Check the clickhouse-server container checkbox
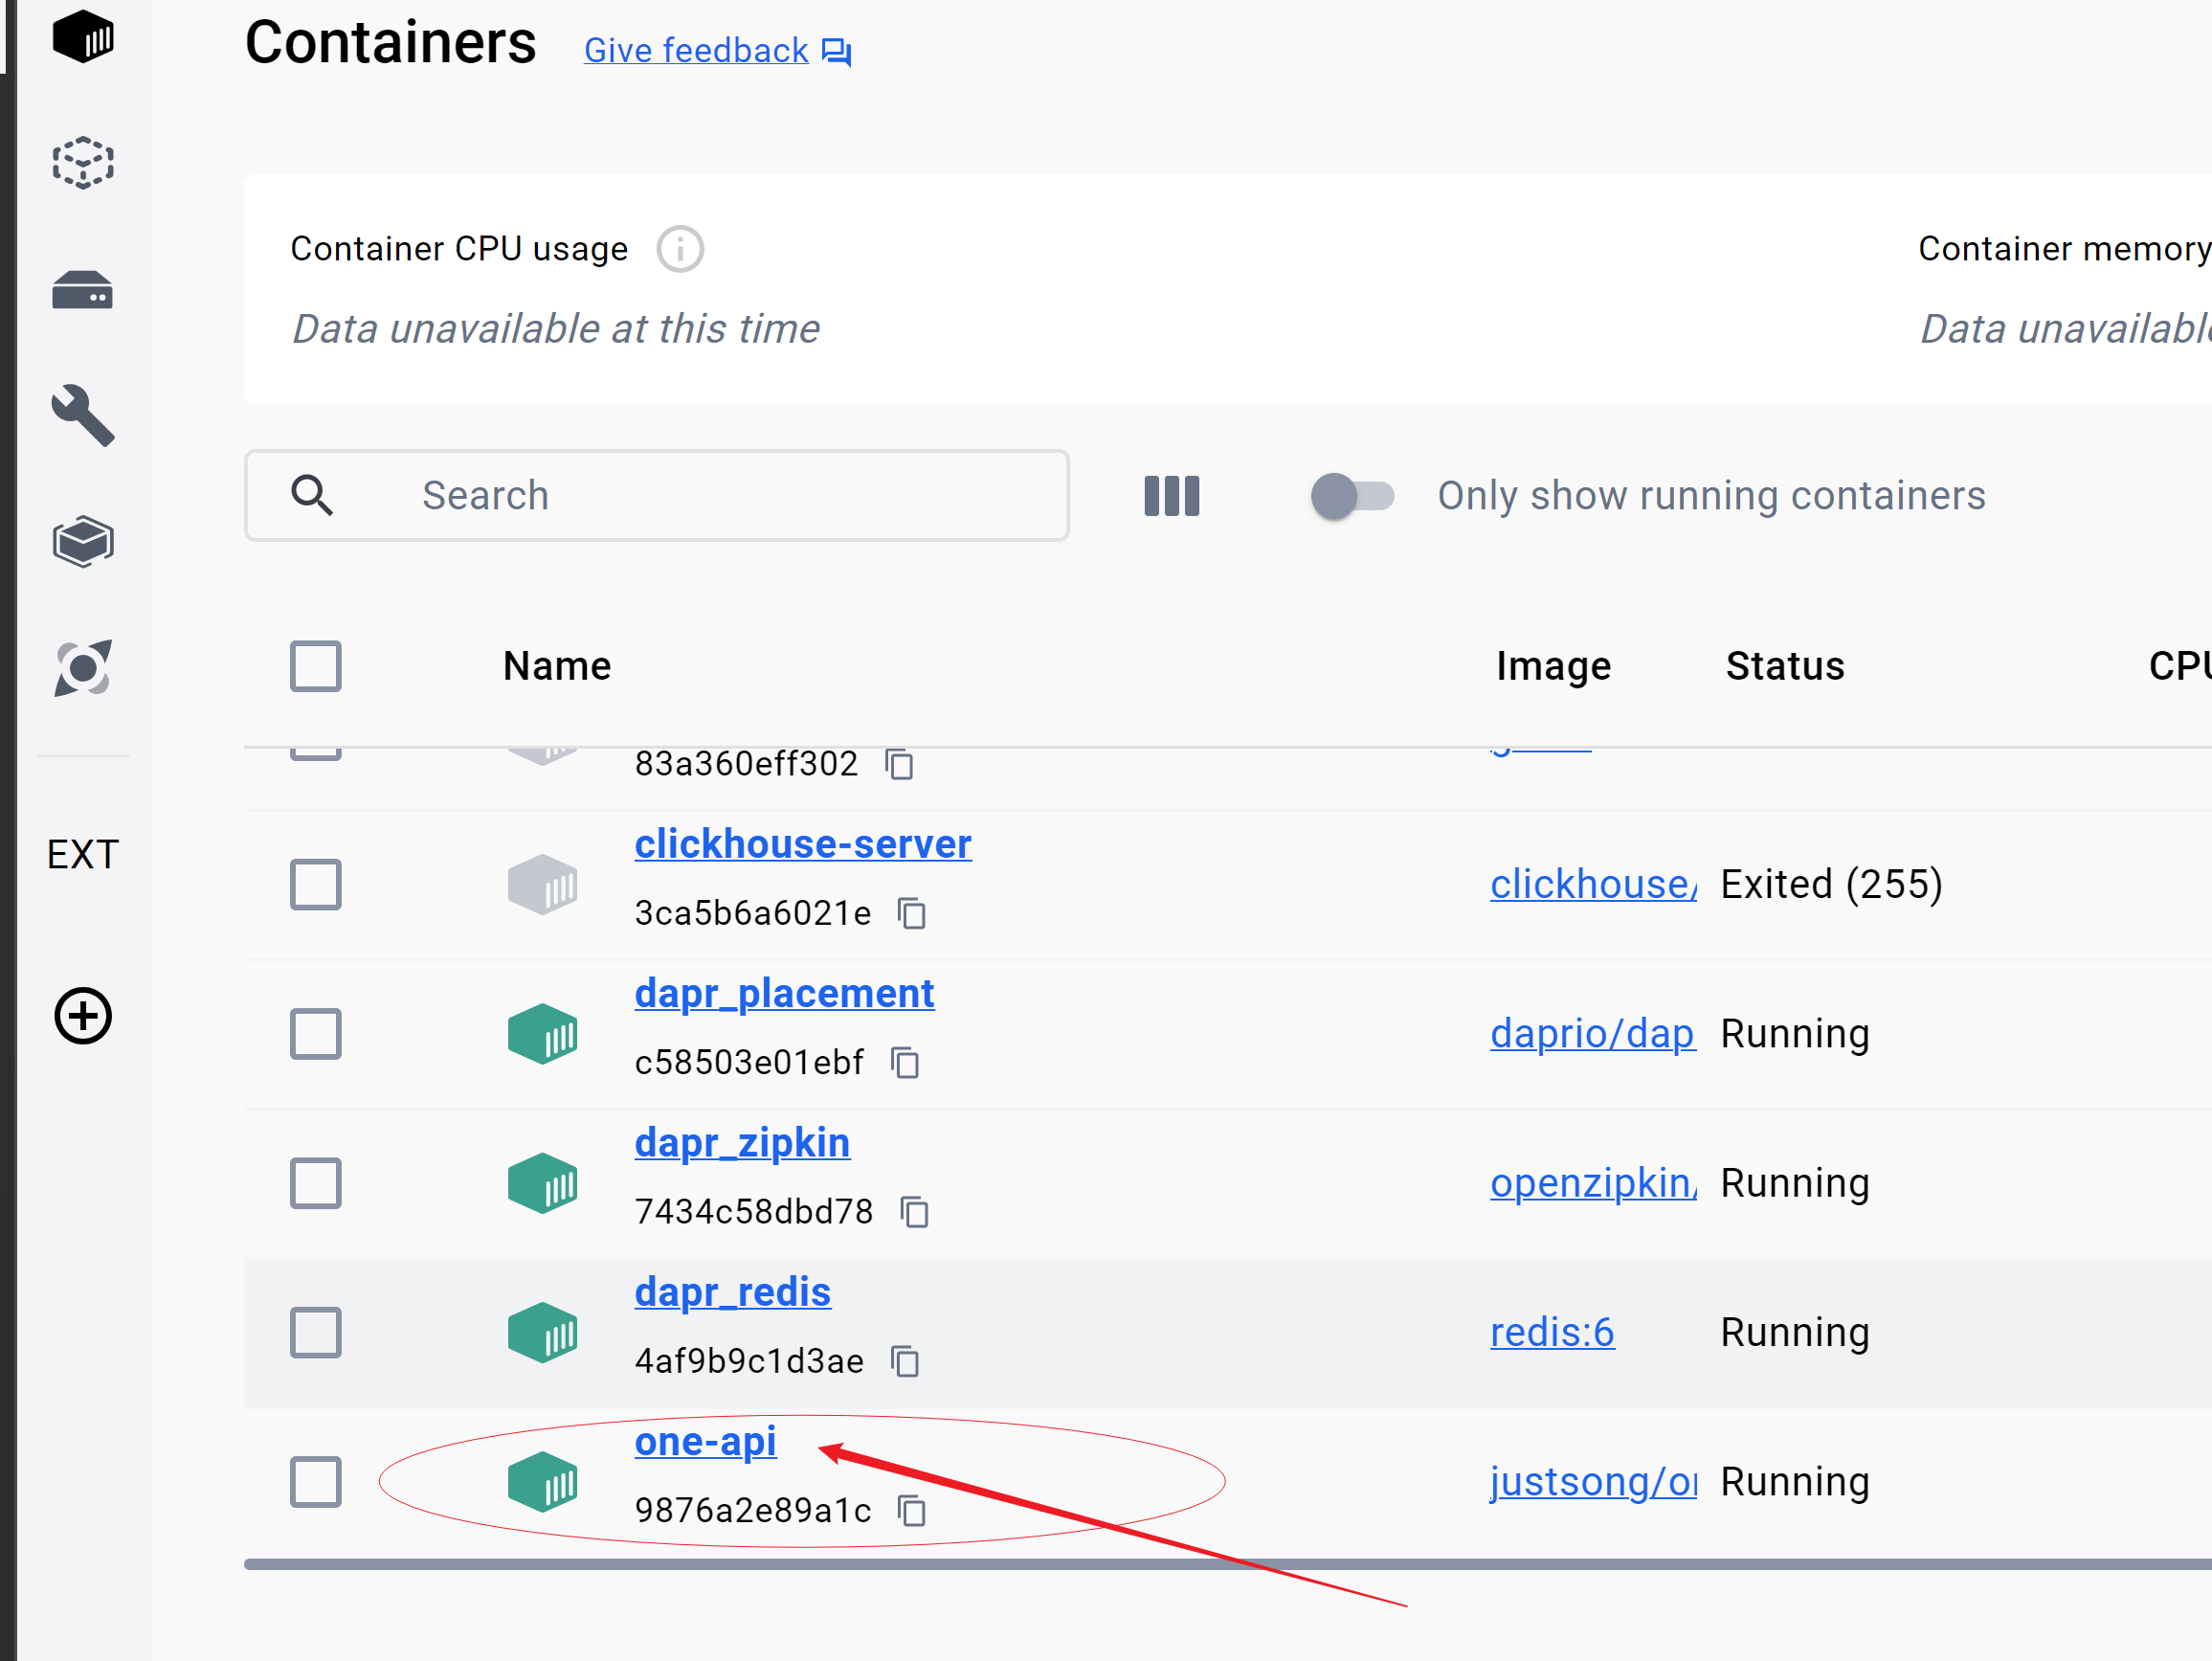 click(316, 884)
